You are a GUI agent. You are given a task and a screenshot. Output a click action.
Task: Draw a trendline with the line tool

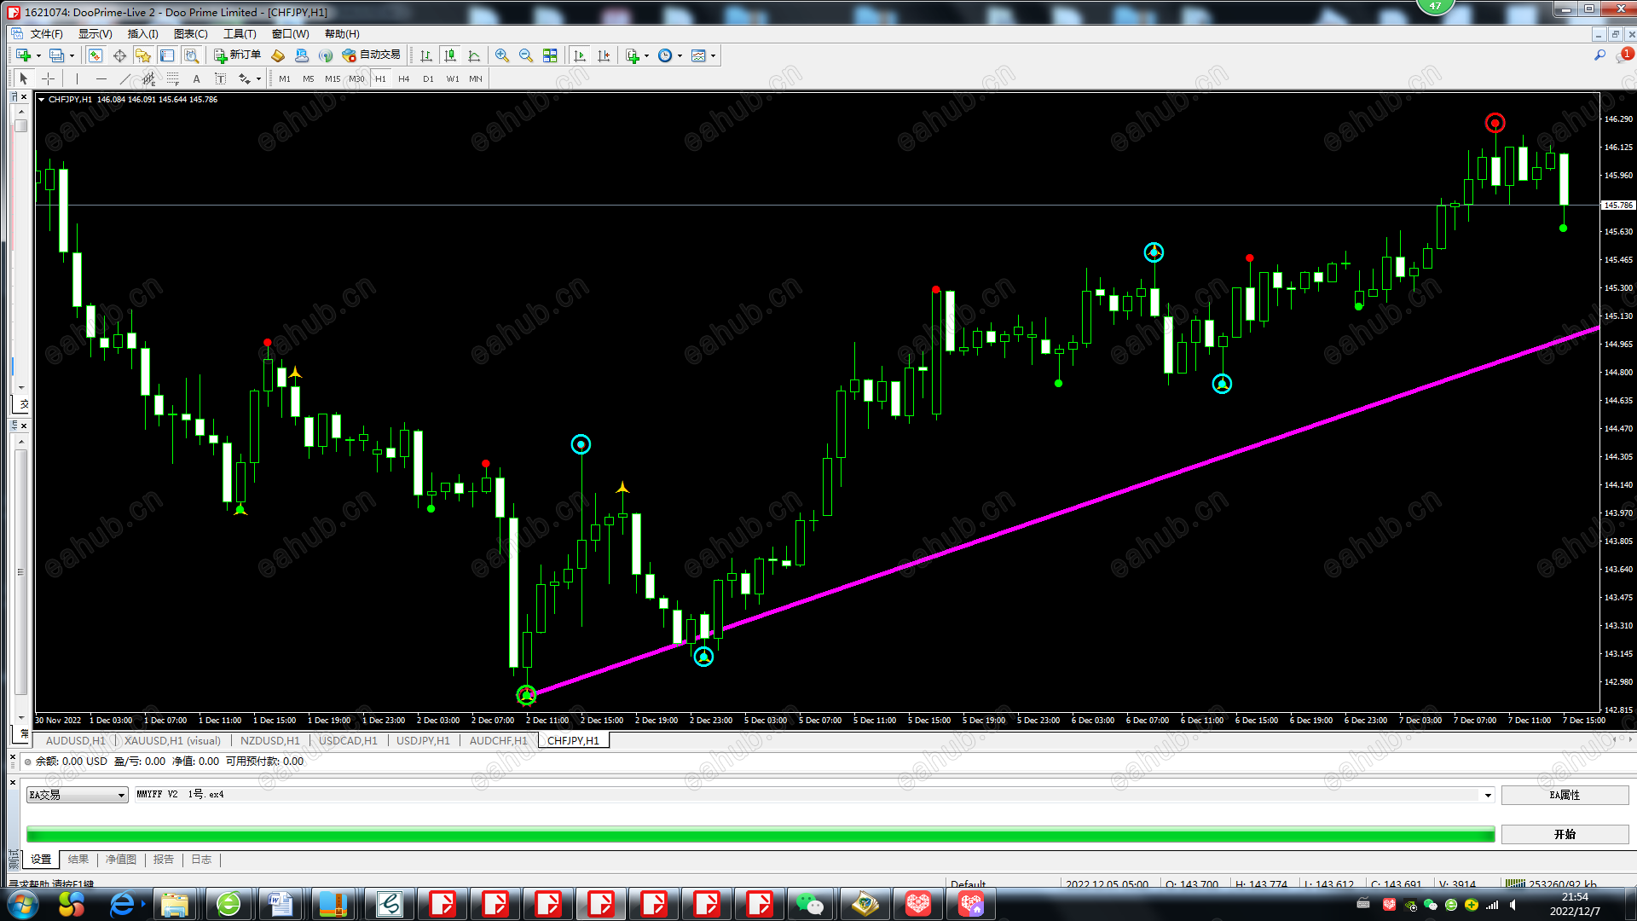click(124, 78)
